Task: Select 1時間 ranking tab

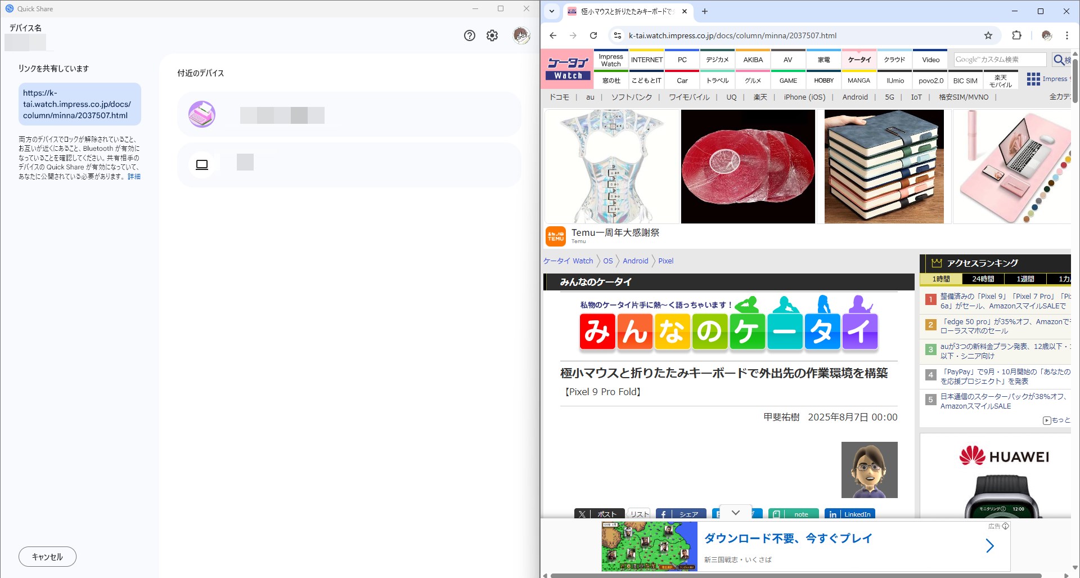Action: pos(940,279)
